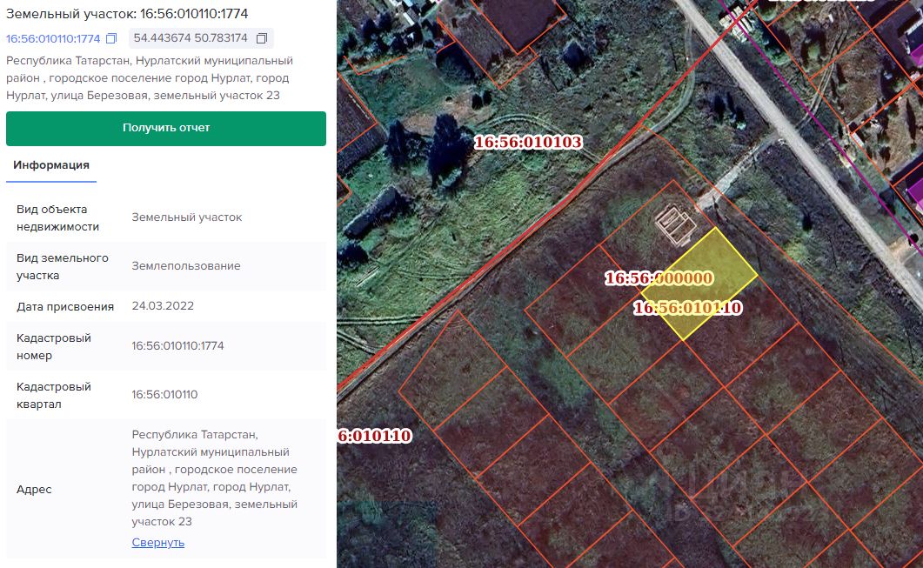Click the Адрес row label
The image size is (923, 568).
[x=34, y=490]
